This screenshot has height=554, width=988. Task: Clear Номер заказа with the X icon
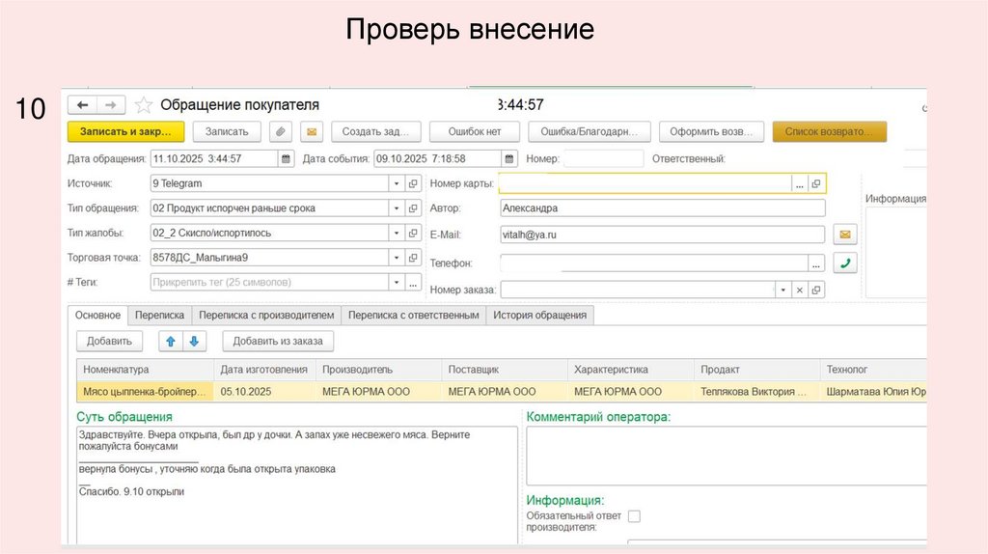(x=799, y=290)
